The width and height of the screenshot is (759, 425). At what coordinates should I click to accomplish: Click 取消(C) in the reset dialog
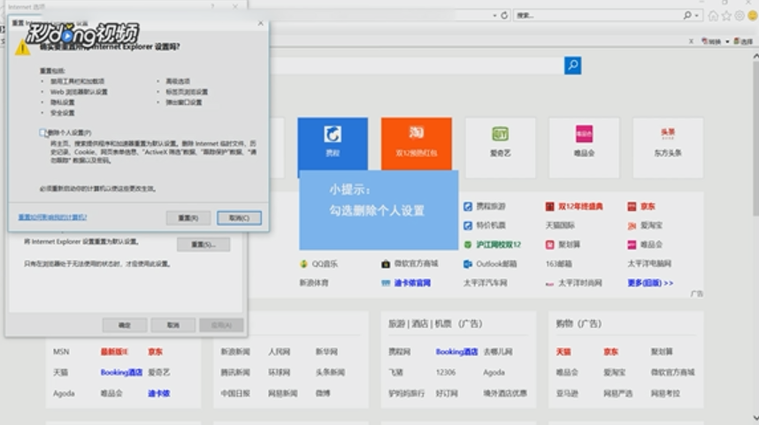[239, 218]
